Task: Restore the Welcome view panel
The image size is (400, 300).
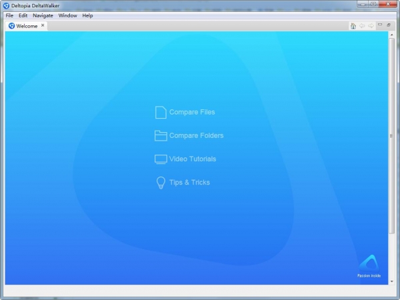Action: (x=389, y=25)
